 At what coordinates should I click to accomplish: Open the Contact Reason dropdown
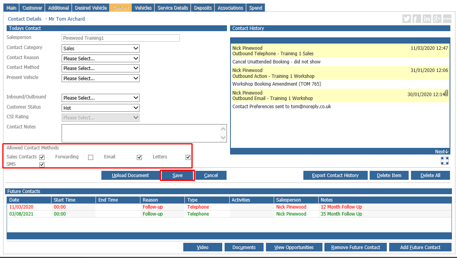pyautogui.click(x=101, y=58)
